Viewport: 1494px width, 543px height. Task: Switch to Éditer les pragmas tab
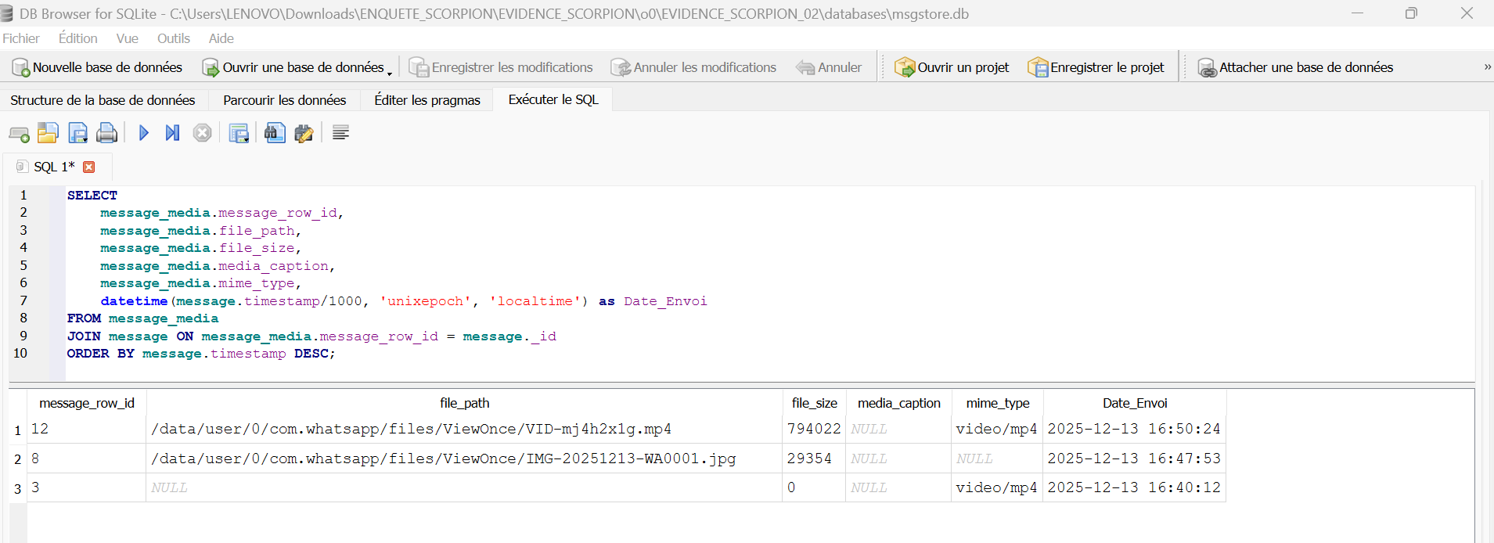427,100
